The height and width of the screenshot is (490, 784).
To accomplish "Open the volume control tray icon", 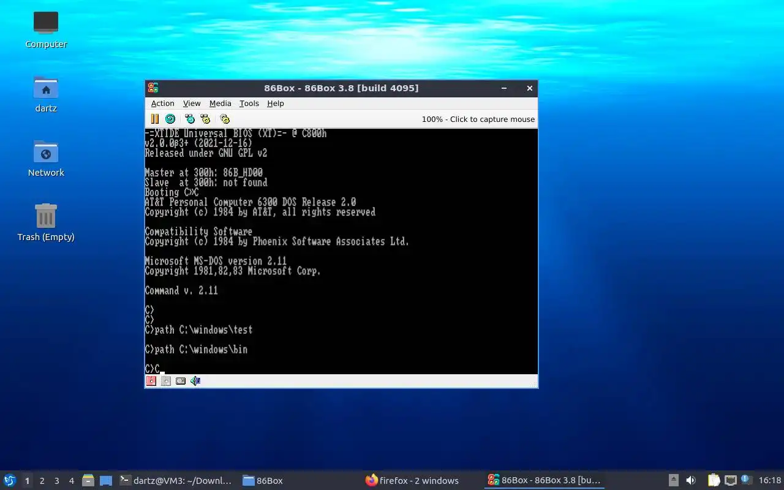I will 691,480.
